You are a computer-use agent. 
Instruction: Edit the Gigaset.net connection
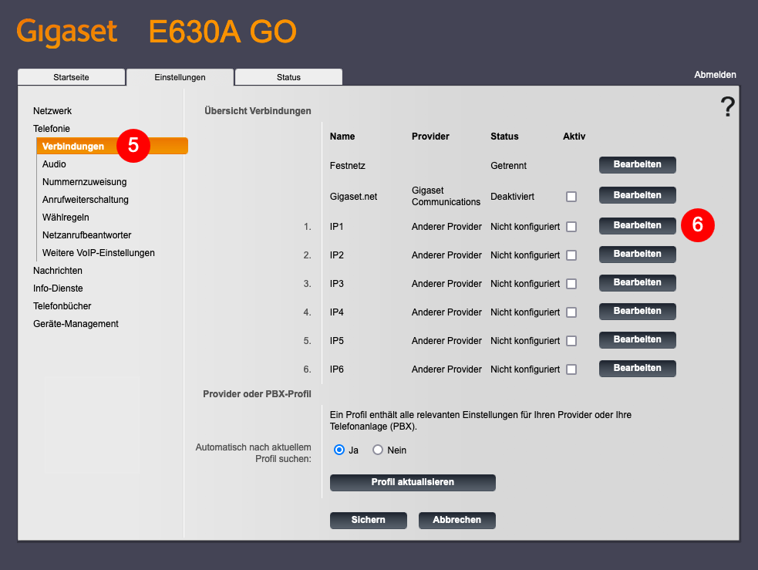click(637, 195)
